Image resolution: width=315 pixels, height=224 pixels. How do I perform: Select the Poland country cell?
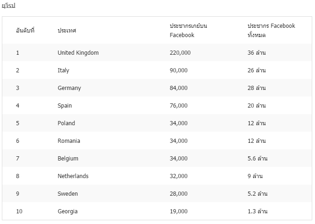point(66,123)
